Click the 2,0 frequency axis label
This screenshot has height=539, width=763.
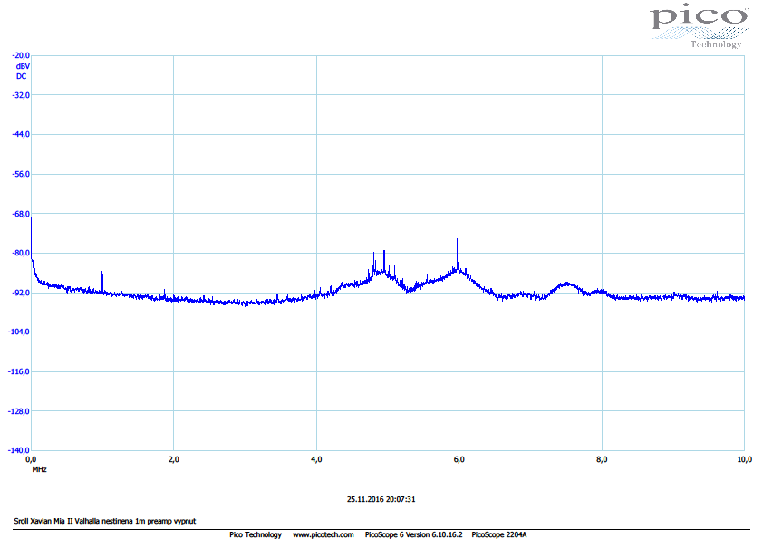coord(174,459)
